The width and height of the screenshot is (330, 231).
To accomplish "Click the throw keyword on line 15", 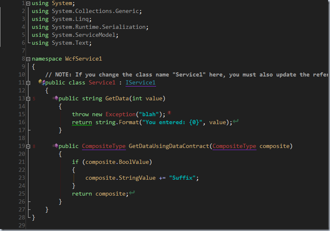I will [x=80, y=115].
